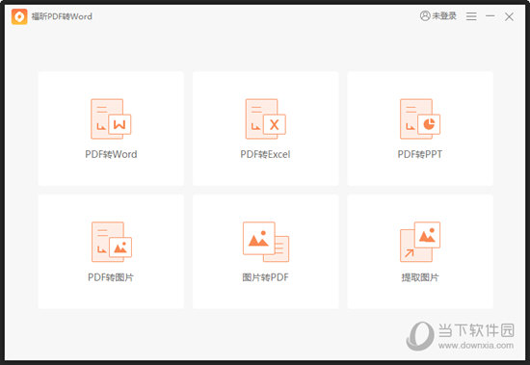Select the 图片转PDF label
Screen dimensions: 530x365
pyautogui.click(x=265, y=277)
